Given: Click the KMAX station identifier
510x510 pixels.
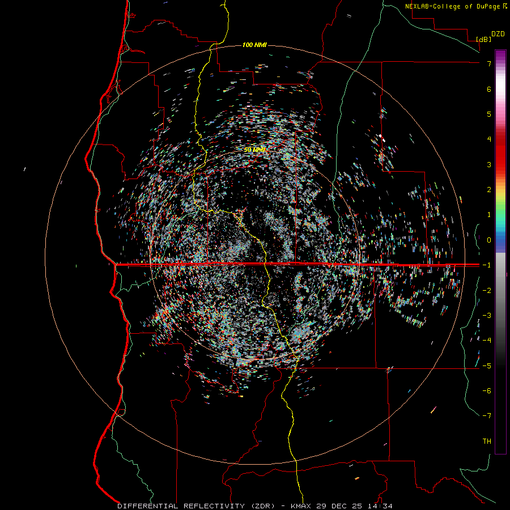Looking at the screenshot, I should pyautogui.click(x=300, y=506).
